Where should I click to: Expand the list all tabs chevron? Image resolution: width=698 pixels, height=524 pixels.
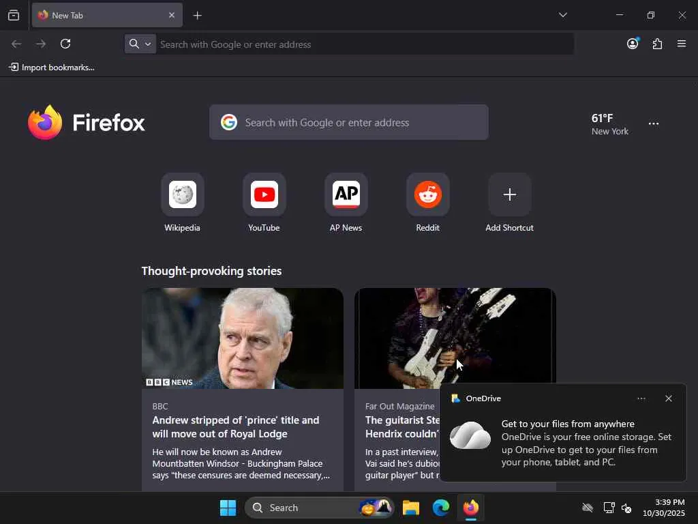pos(562,15)
